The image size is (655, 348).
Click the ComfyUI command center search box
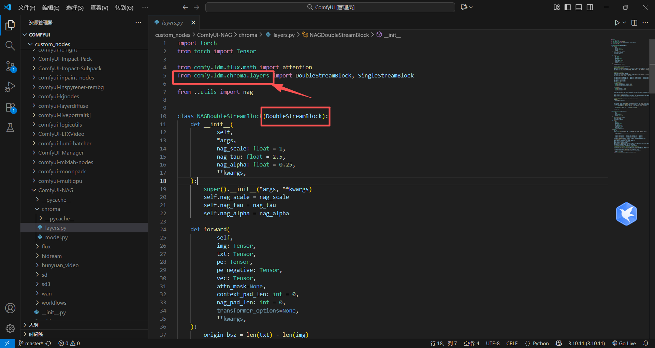[330, 7]
